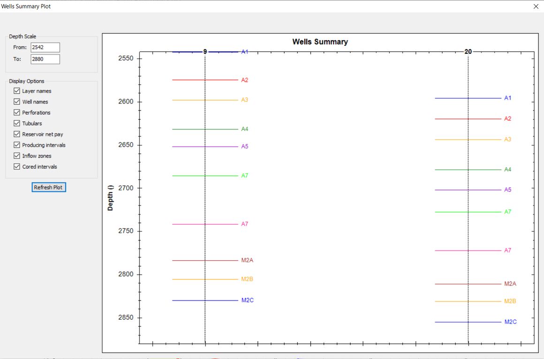Disable the Inflow zones checkbox
This screenshot has width=544, height=359.
17,156
